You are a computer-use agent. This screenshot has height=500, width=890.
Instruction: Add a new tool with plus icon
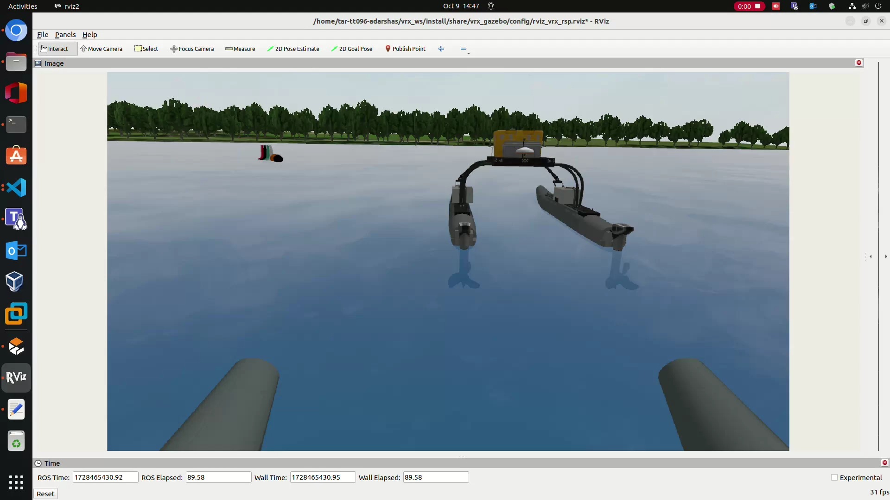click(x=441, y=49)
